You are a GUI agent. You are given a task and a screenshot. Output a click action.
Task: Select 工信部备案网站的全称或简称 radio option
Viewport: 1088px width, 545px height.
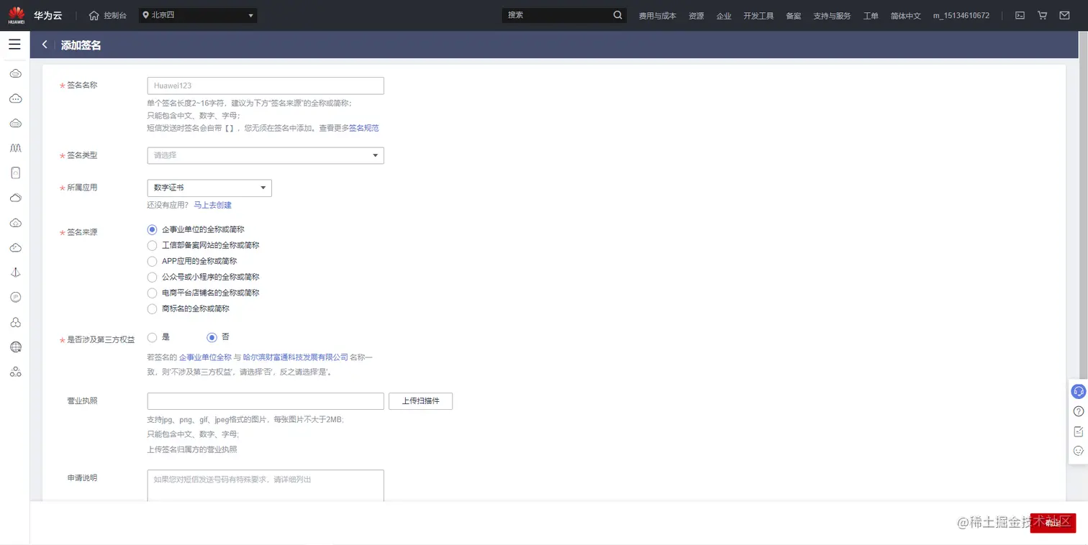(152, 245)
